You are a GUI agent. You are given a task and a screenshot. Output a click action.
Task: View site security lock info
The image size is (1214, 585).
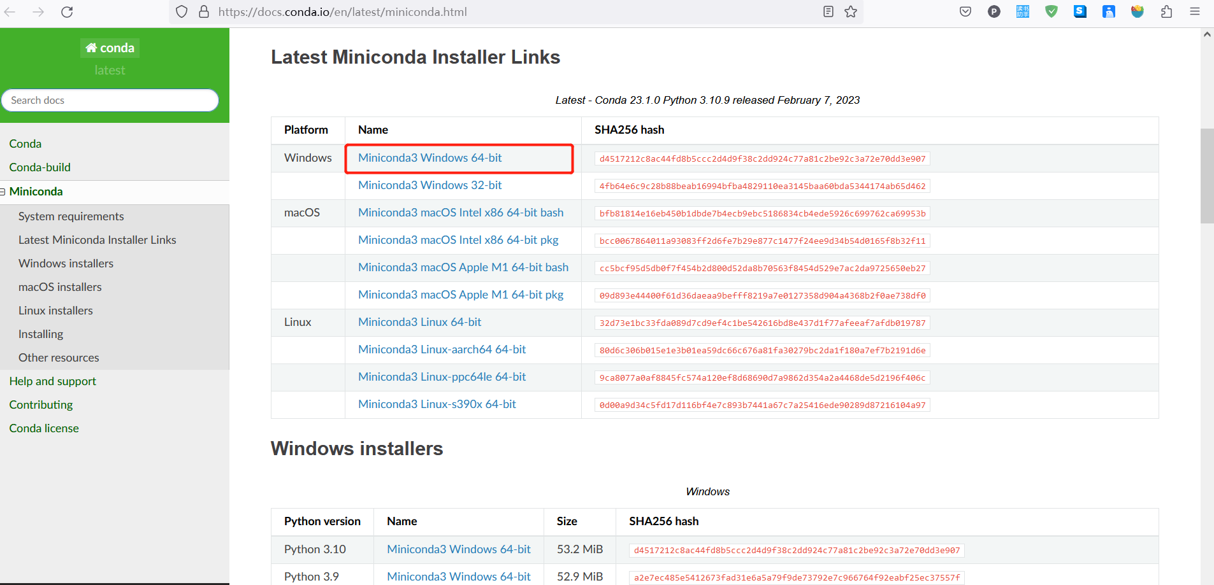point(204,11)
